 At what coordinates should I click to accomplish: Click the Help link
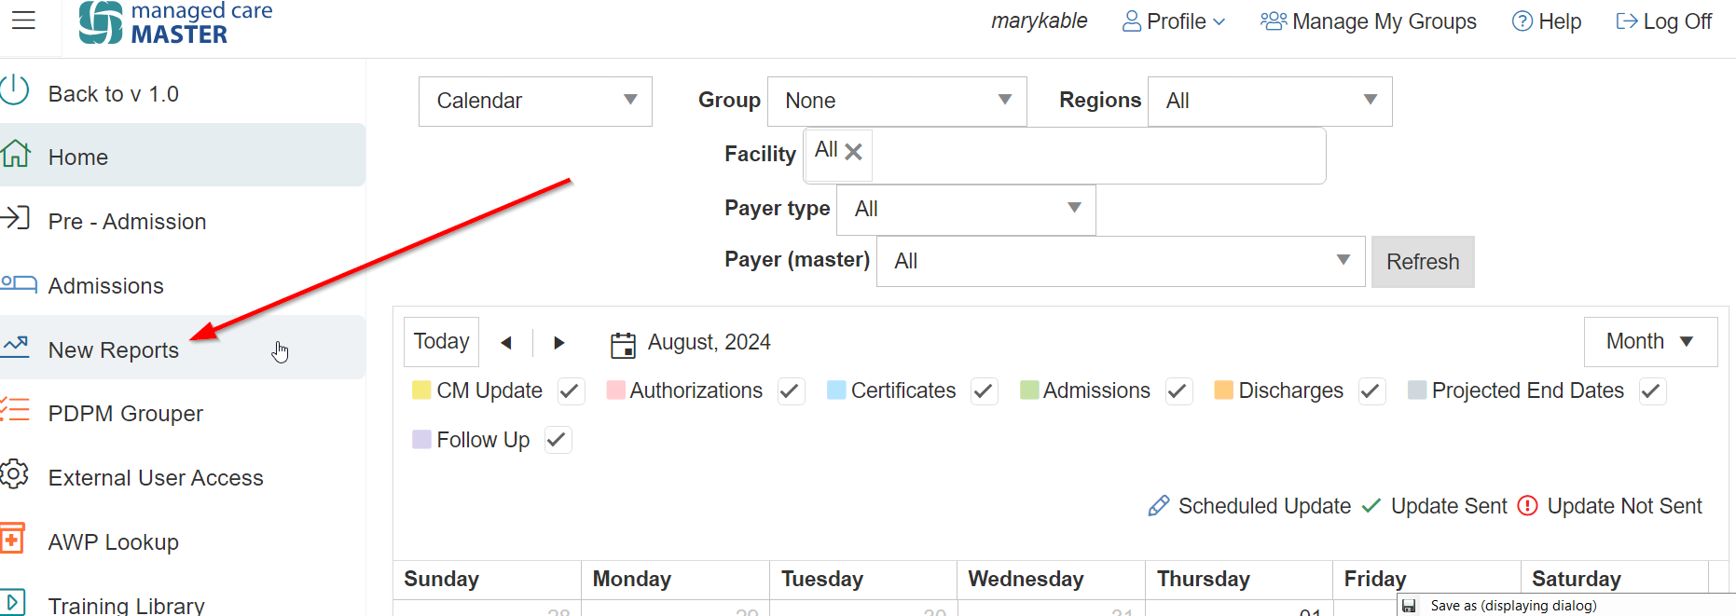[1547, 21]
